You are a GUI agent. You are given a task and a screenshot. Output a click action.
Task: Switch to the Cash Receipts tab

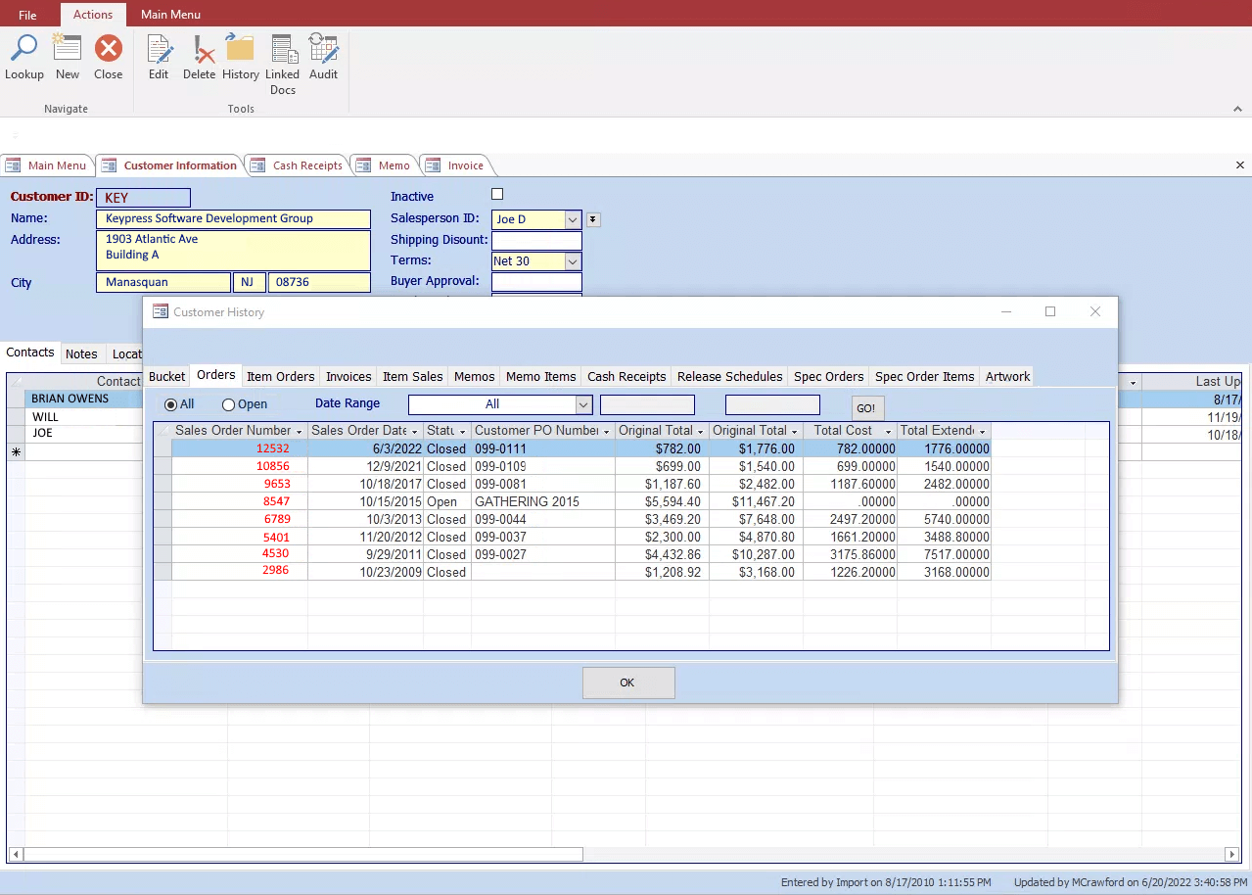626,376
